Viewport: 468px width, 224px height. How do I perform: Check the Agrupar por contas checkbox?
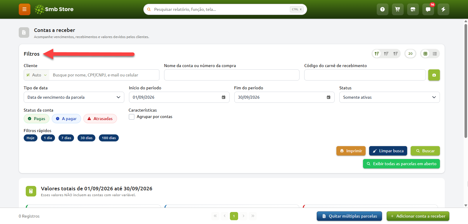[x=132, y=117]
